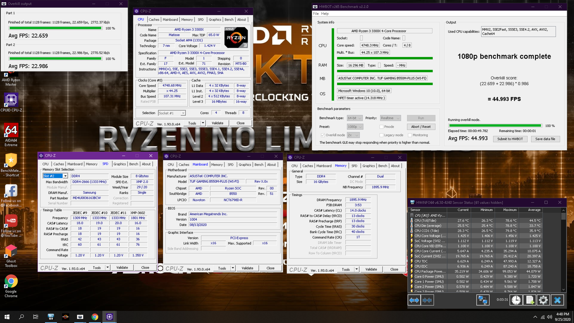Open the volume control in system tray
The height and width of the screenshot is (323, 574).
pyautogui.click(x=549, y=317)
